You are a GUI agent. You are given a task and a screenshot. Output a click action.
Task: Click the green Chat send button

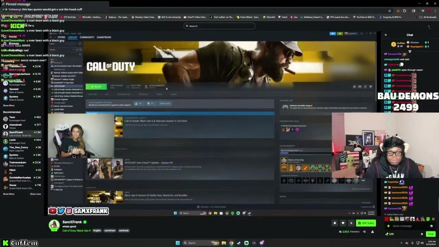pyautogui.click(x=431, y=234)
